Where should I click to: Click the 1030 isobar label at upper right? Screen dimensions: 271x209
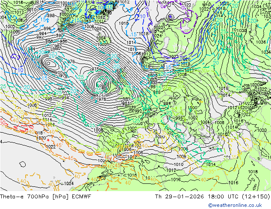coord(242,31)
